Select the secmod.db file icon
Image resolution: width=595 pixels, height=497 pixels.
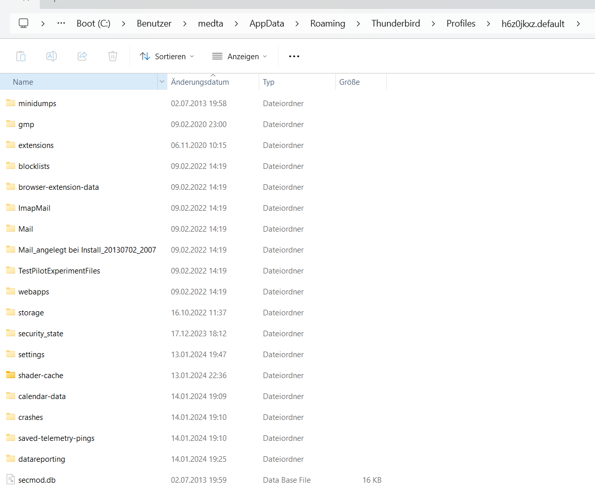(11, 480)
